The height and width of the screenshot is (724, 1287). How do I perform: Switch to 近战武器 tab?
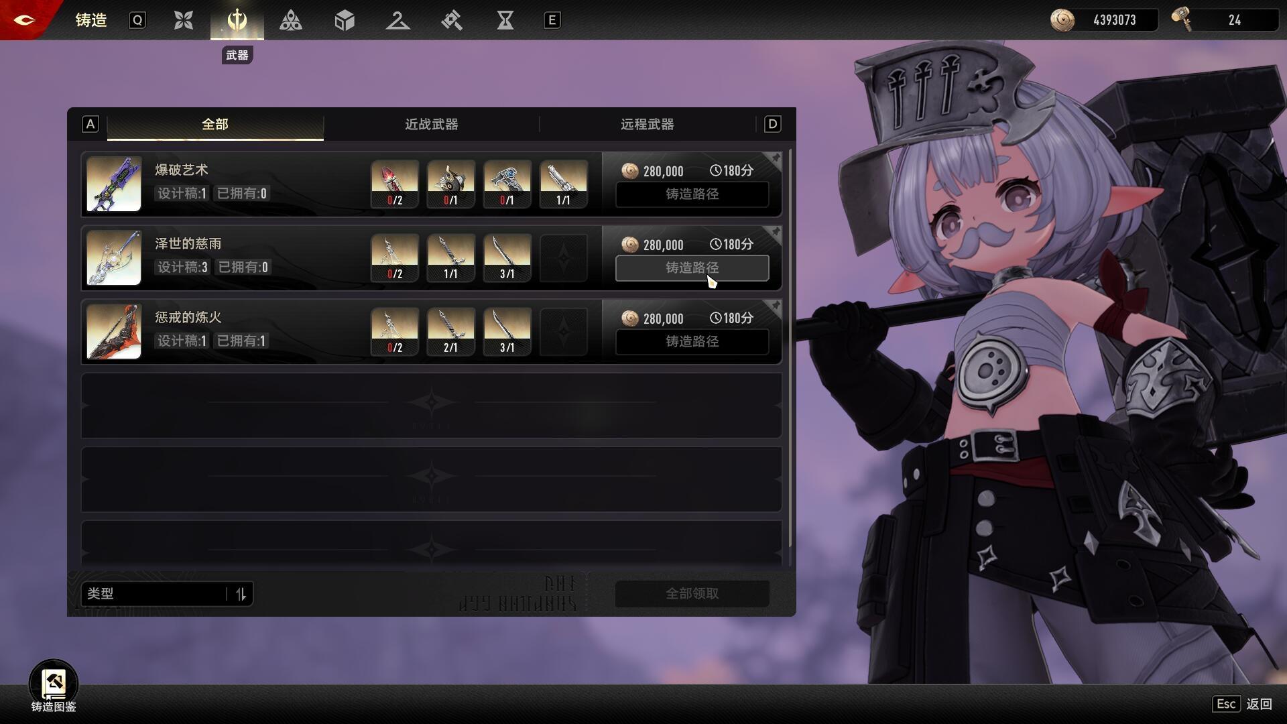pyautogui.click(x=431, y=125)
